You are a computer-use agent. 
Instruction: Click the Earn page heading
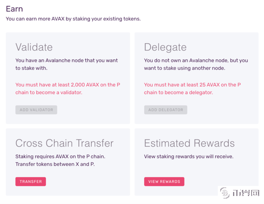[14, 9]
